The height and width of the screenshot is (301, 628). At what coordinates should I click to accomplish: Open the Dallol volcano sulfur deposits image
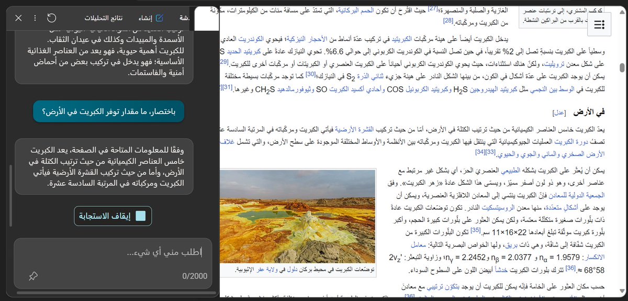297,216
